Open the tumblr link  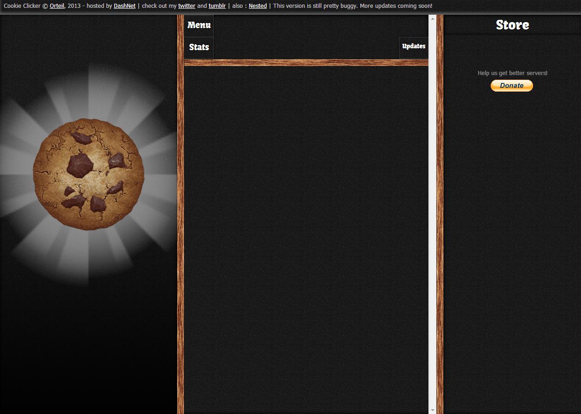[x=217, y=6]
